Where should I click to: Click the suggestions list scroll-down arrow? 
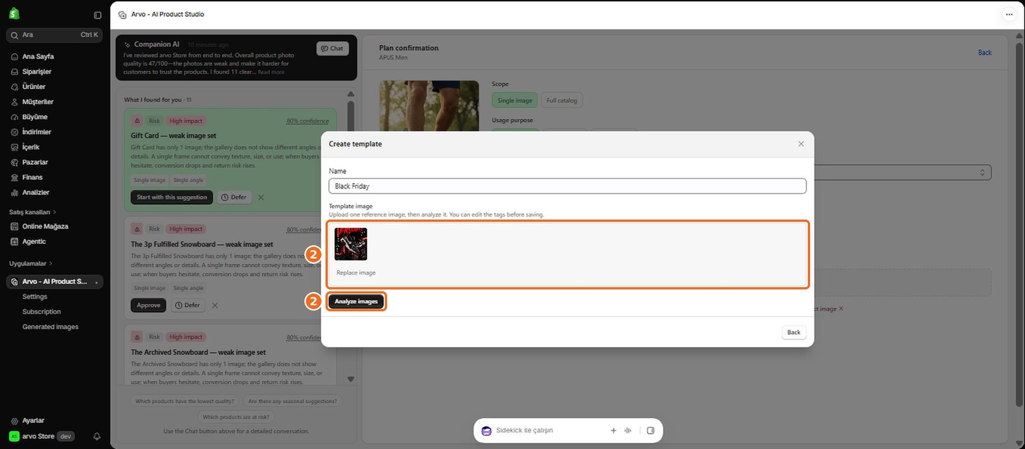click(x=350, y=379)
